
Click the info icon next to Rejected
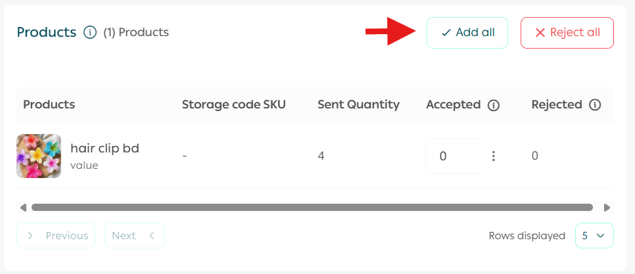(x=595, y=105)
